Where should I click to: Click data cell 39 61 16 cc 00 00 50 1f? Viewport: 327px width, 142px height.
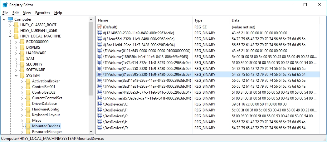click(259, 104)
